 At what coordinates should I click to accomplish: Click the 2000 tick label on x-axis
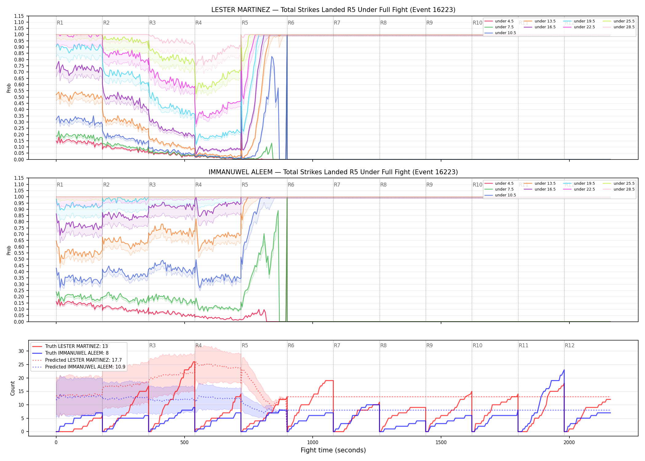coord(569,443)
